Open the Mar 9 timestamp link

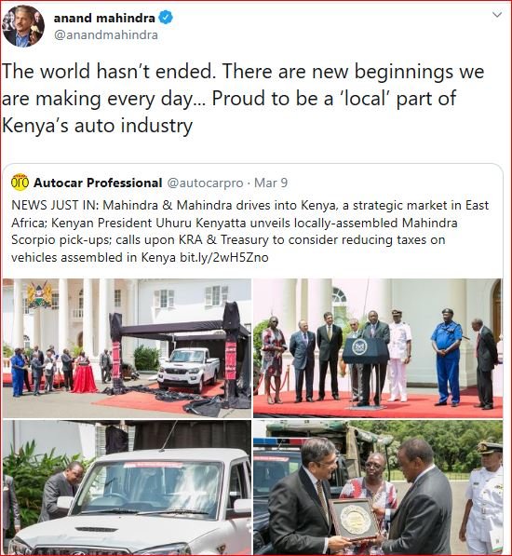pyautogui.click(x=271, y=183)
